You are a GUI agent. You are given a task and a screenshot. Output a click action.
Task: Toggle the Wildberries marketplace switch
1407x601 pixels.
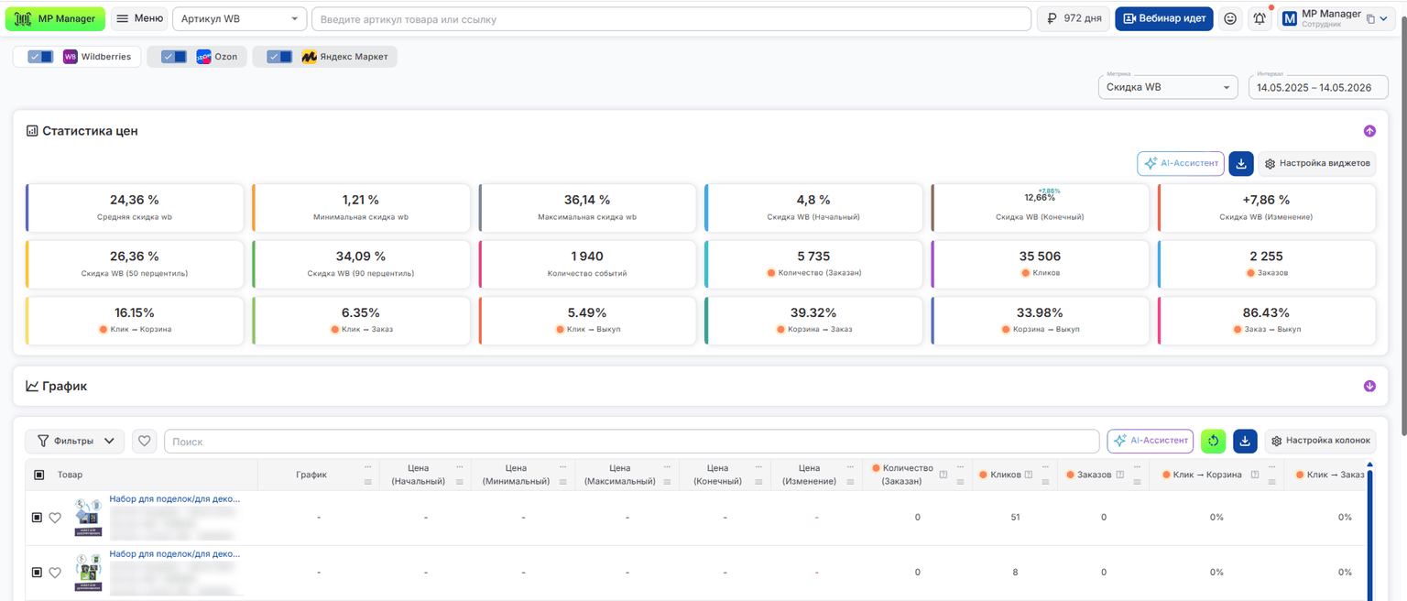click(40, 57)
